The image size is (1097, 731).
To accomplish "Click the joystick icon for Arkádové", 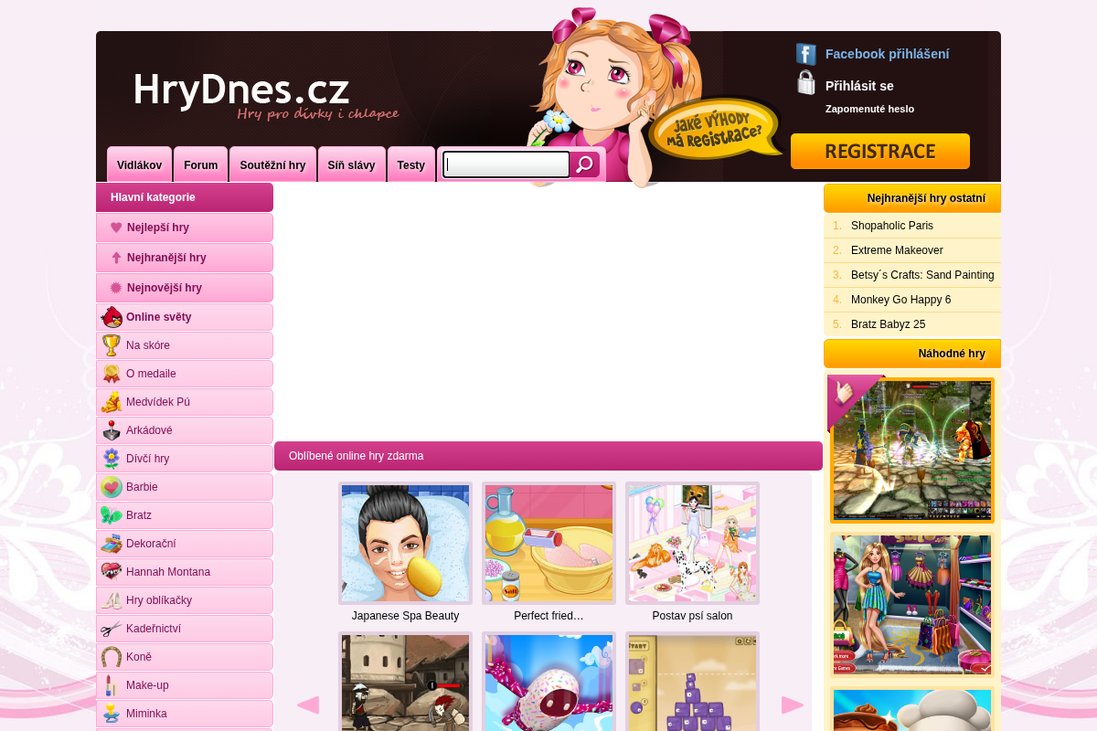I will point(112,430).
